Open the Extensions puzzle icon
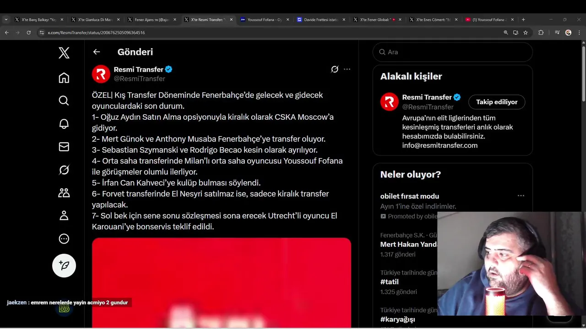The height and width of the screenshot is (329, 586). coord(541,32)
